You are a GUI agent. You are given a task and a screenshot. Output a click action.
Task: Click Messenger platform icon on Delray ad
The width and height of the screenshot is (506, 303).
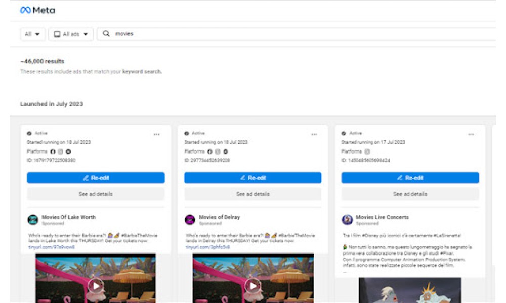pyautogui.click(x=226, y=151)
